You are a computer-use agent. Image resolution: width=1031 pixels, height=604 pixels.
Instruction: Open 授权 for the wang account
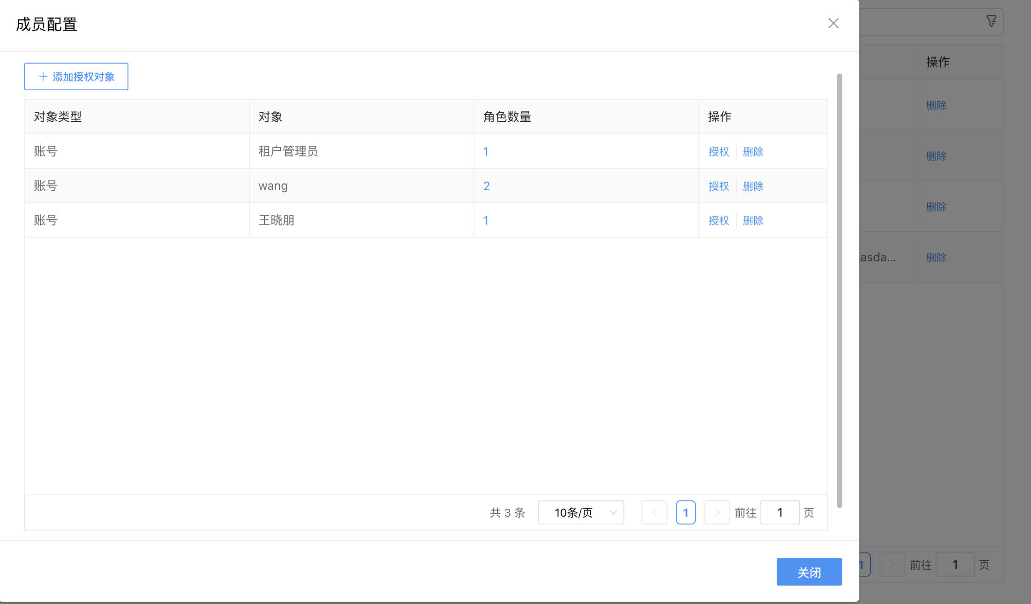tap(719, 186)
